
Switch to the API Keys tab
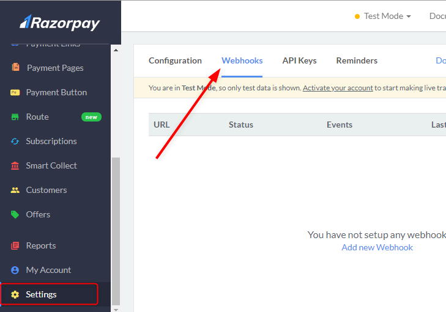[299, 60]
